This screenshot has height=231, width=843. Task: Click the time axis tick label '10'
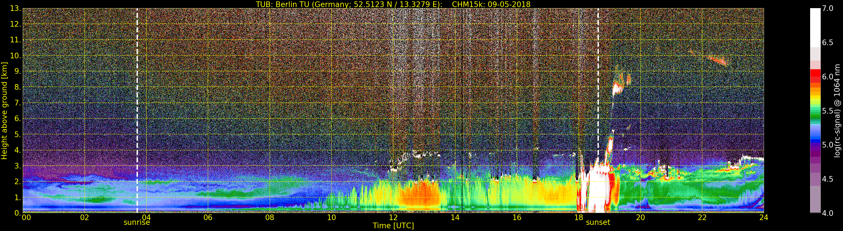(331, 218)
